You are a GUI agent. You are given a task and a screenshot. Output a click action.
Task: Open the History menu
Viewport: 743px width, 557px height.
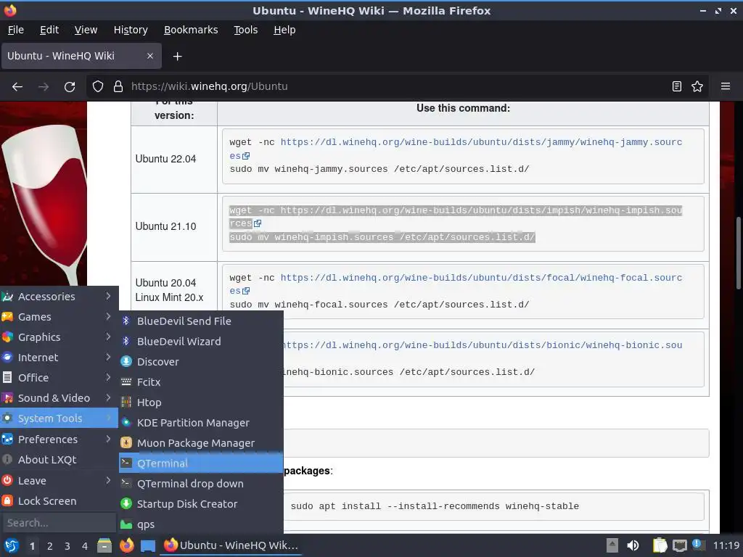click(131, 30)
